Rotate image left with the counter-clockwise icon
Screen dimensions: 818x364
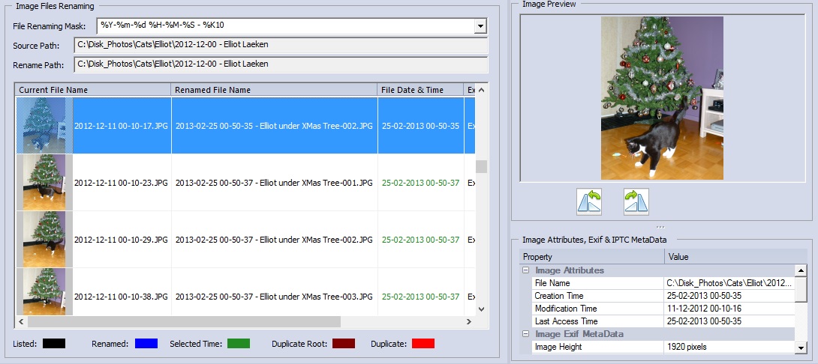[x=589, y=202]
